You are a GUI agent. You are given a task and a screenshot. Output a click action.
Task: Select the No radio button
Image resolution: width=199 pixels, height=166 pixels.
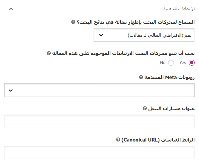pos(171,63)
